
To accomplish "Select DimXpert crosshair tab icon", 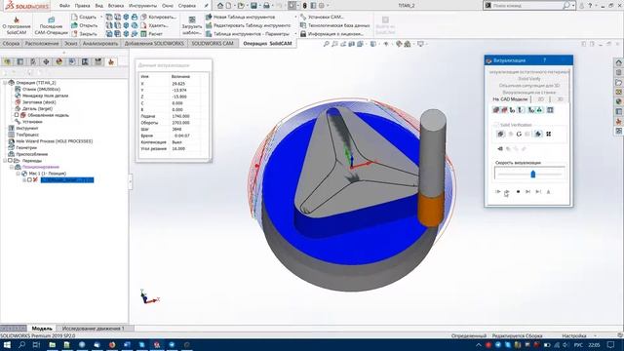I will 46,61.
